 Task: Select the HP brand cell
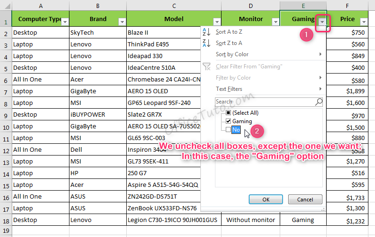[98, 173]
